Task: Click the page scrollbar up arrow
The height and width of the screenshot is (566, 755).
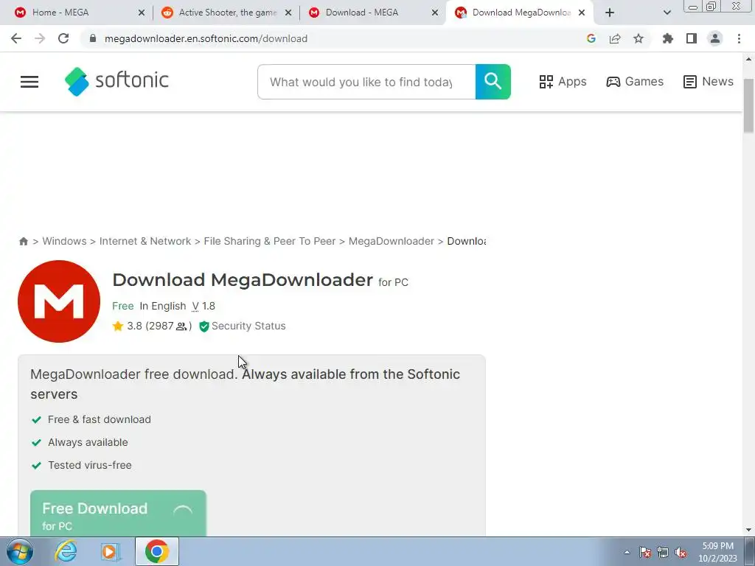Action: click(749, 59)
